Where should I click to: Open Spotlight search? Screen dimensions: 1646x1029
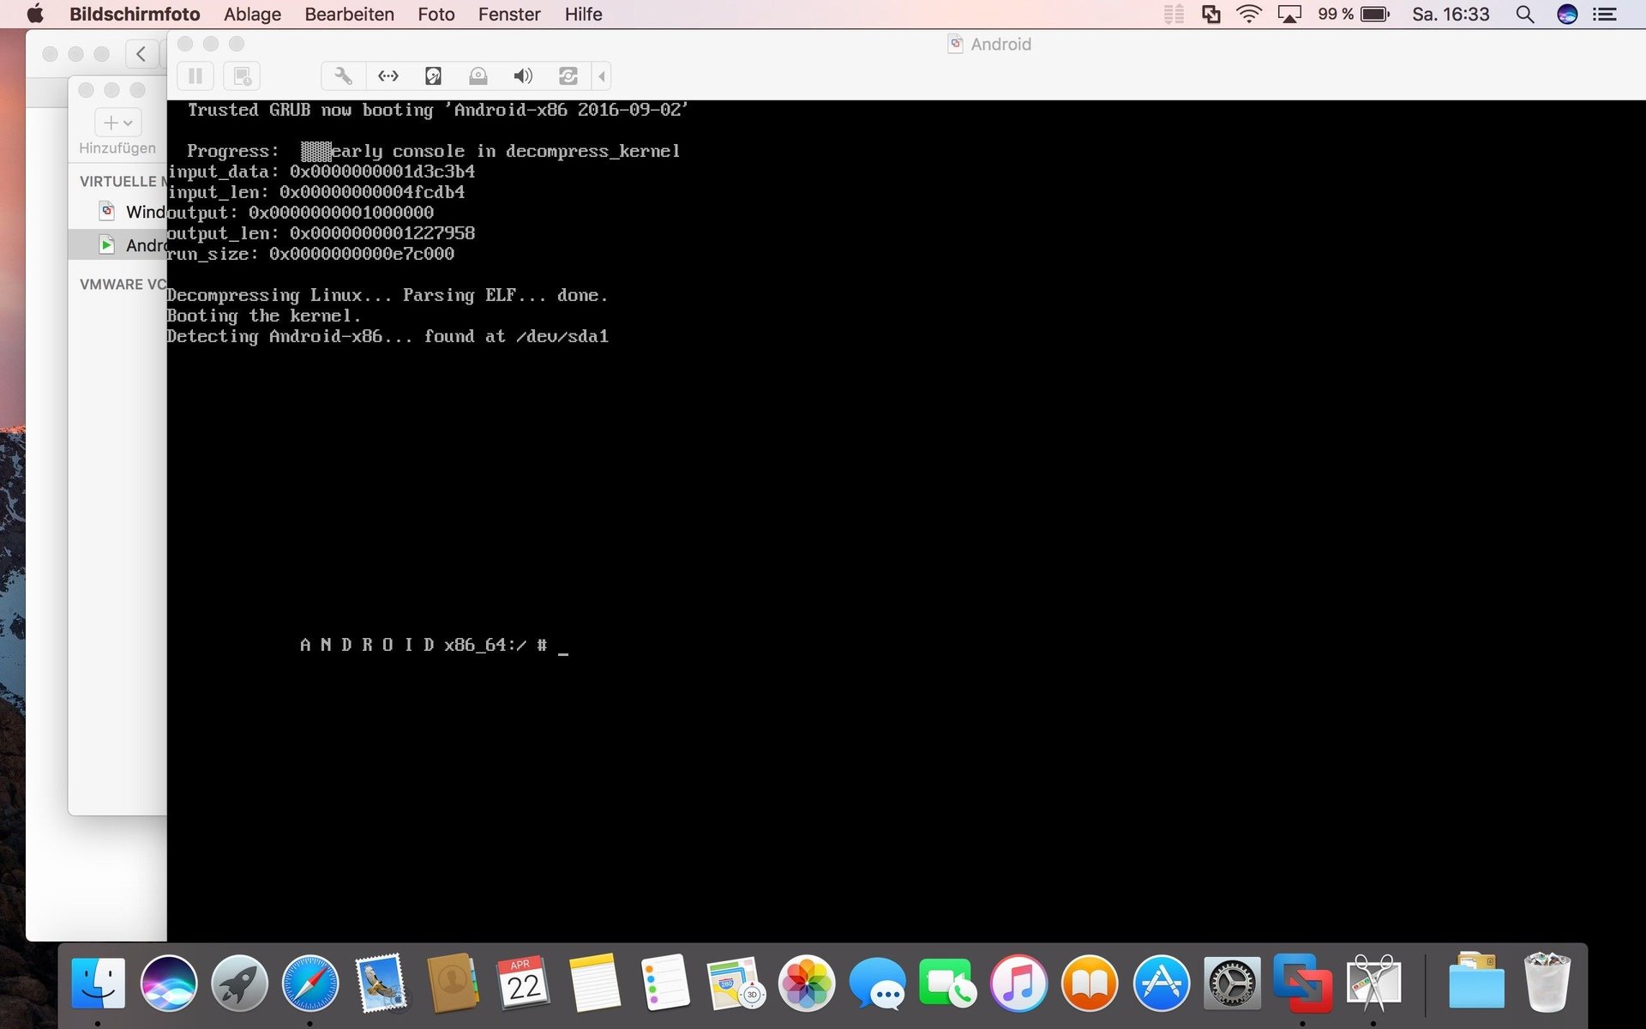click(x=1525, y=14)
